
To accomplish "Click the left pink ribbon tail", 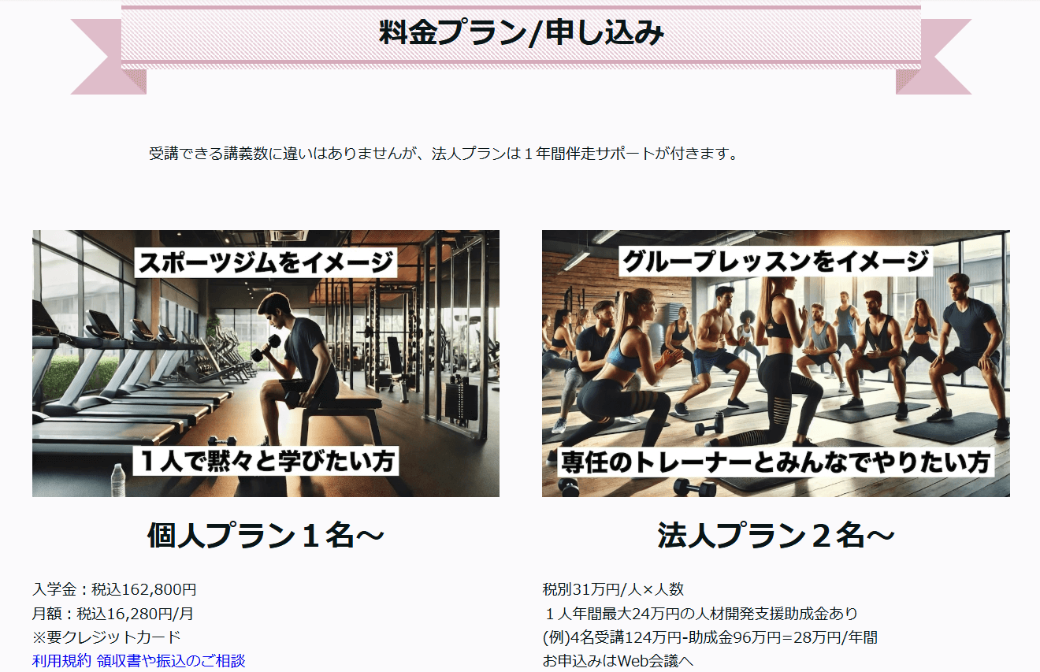I will (x=98, y=57).
